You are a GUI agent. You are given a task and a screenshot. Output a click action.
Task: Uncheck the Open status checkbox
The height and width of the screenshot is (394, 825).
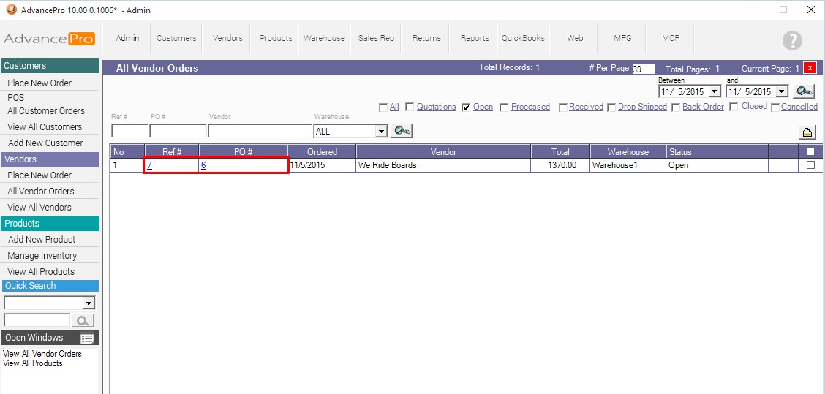pos(466,107)
